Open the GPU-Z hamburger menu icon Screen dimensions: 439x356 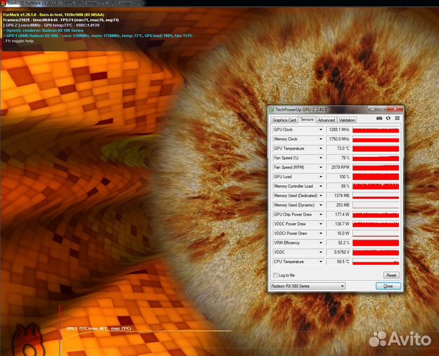click(x=397, y=118)
